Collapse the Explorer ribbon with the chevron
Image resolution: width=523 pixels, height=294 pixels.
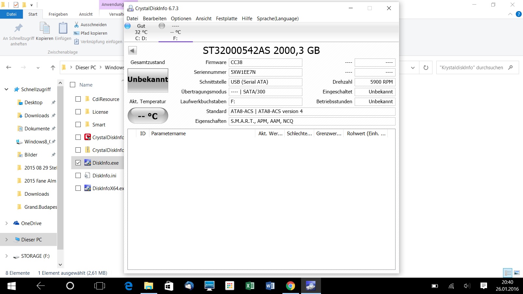pyautogui.click(x=510, y=14)
